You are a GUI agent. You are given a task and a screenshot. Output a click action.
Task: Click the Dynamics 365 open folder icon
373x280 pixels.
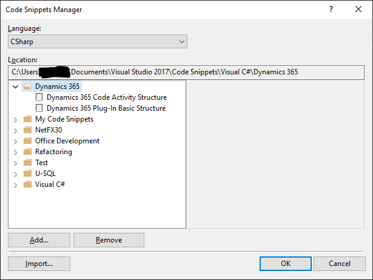point(27,86)
